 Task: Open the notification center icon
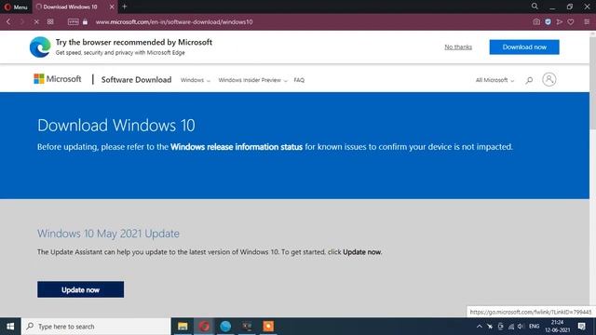pos(581,327)
